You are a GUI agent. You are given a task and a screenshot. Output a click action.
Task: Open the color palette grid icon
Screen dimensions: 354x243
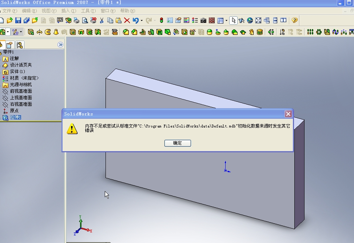[x=187, y=20]
